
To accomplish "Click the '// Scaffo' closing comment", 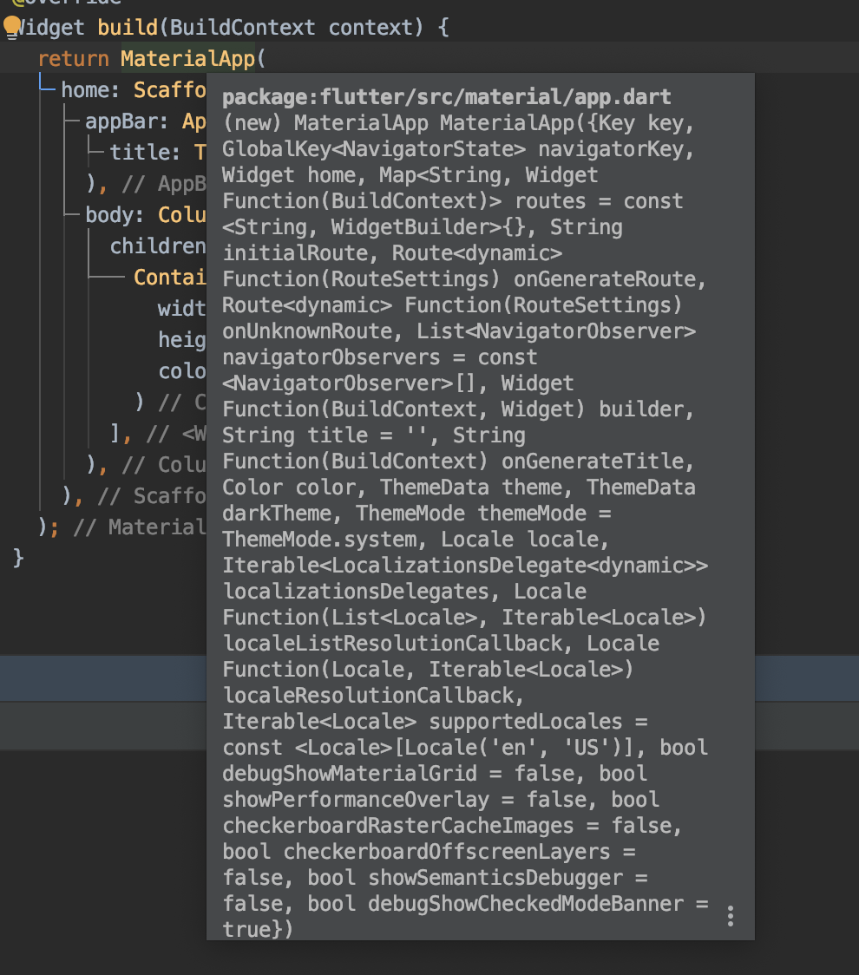I will point(151,496).
